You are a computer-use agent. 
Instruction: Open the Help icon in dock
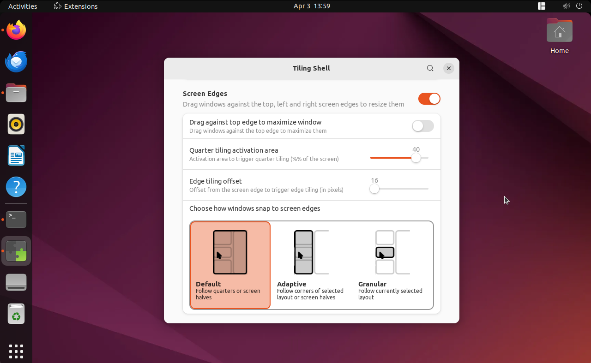pyautogui.click(x=16, y=187)
